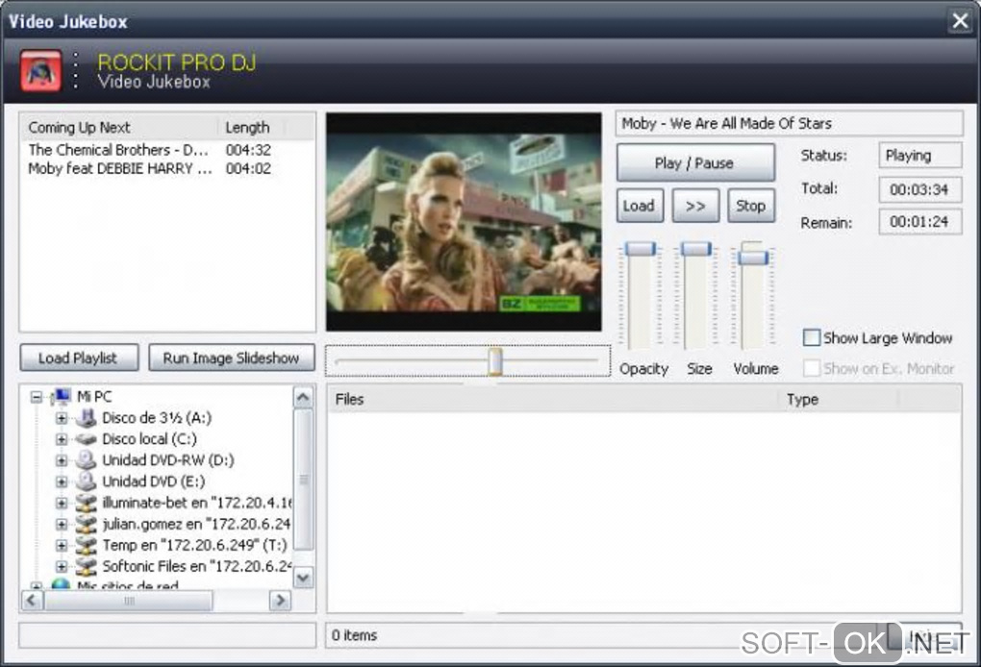Select Disco local (C:) in folder tree
This screenshot has height=667, width=981.
[149, 439]
